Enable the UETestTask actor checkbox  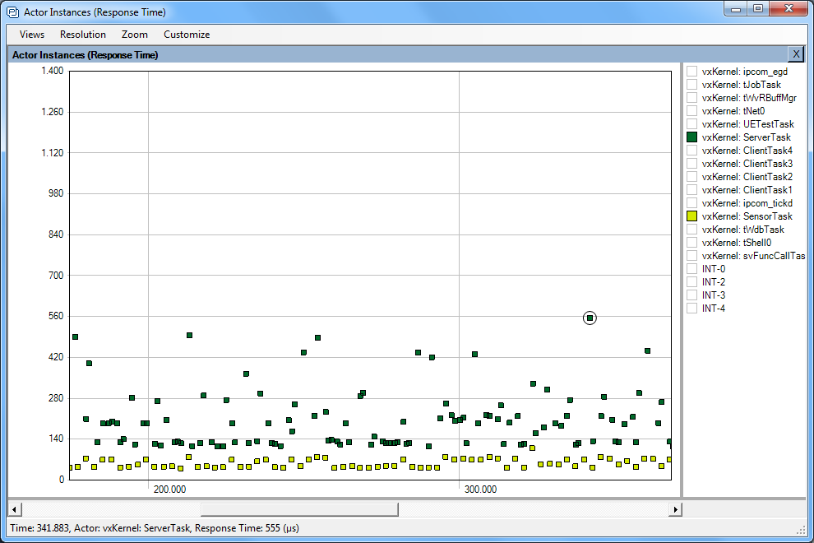coord(691,123)
